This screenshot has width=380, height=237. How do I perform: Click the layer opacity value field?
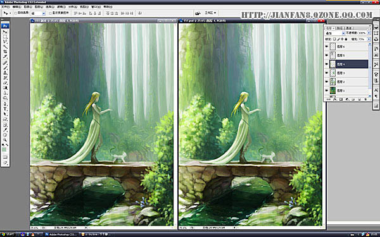[x=362, y=33]
